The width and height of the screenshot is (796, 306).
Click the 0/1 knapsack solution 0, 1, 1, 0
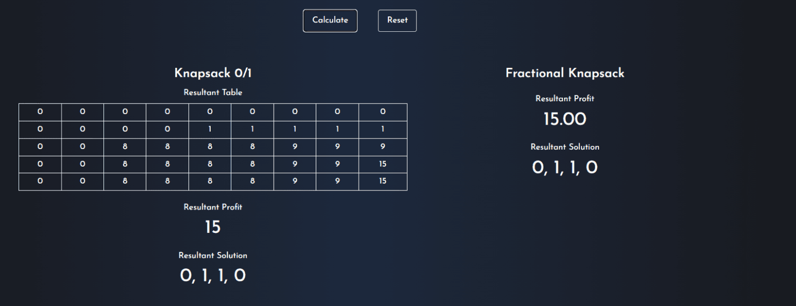(x=213, y=276)
